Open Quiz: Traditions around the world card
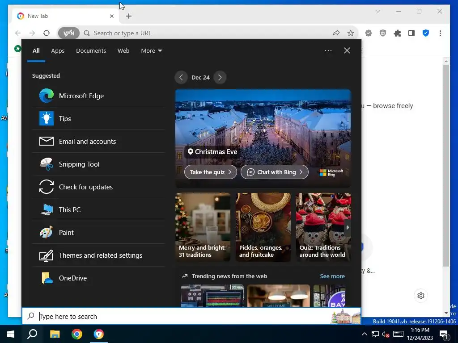Image resolution: width=458 pixels, height=343 pixels. [x=323, y=227]
